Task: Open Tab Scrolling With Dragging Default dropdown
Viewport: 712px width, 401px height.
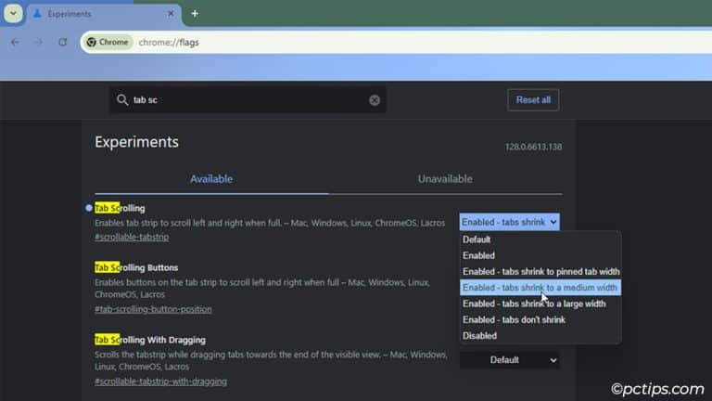Action: click(x=509, y=359)
